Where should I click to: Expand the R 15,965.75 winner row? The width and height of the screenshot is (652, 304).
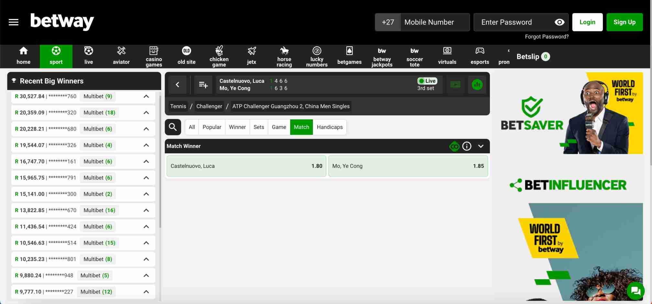(x=146, y=178)
